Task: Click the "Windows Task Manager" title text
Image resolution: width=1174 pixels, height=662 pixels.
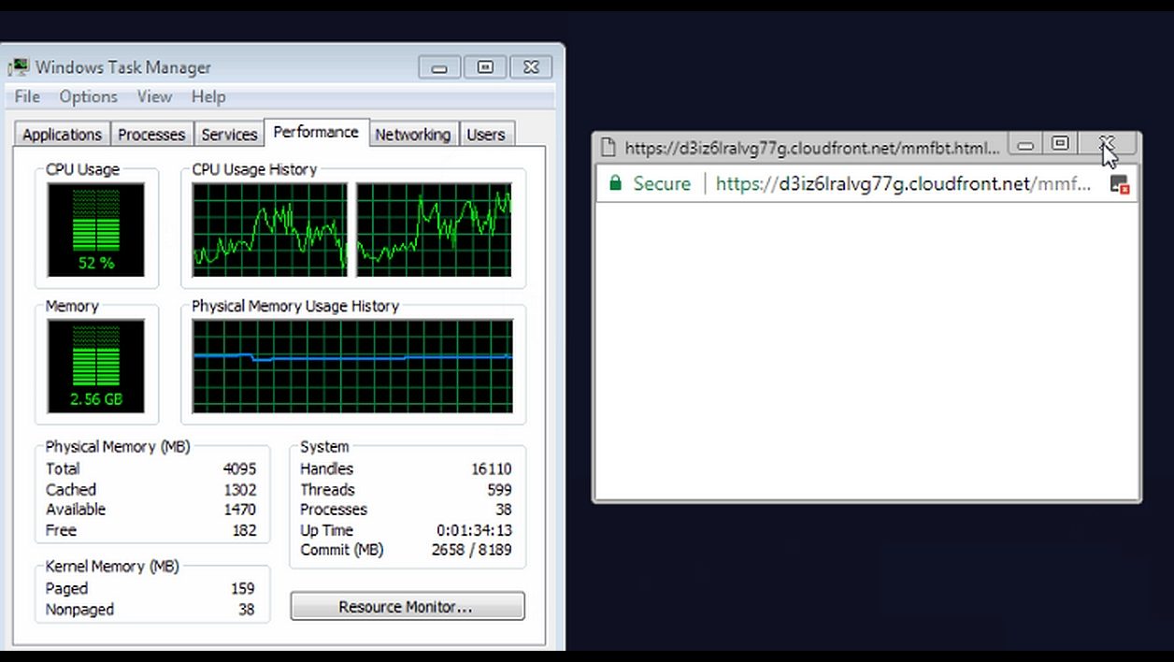Action: tap(123, 67)
